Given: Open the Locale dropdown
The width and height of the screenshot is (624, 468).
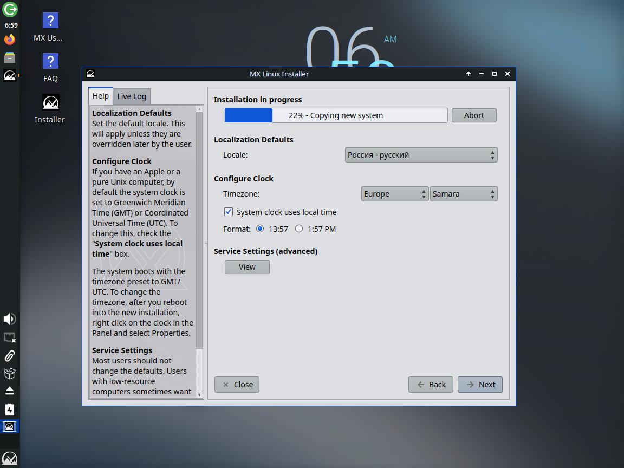Looking at the screenshot, I should tap(421, 155).
